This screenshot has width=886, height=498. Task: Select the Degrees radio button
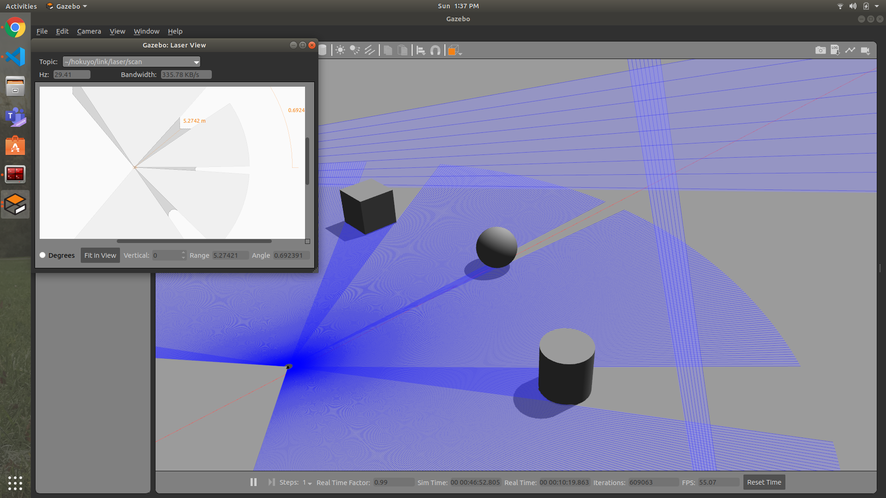tap(42, 255)
